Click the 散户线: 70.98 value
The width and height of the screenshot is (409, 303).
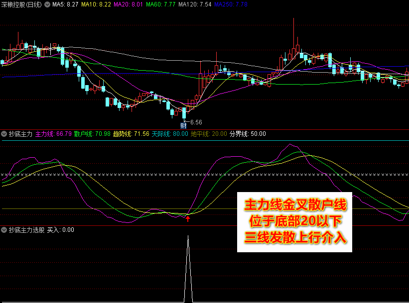coord(92,134)
